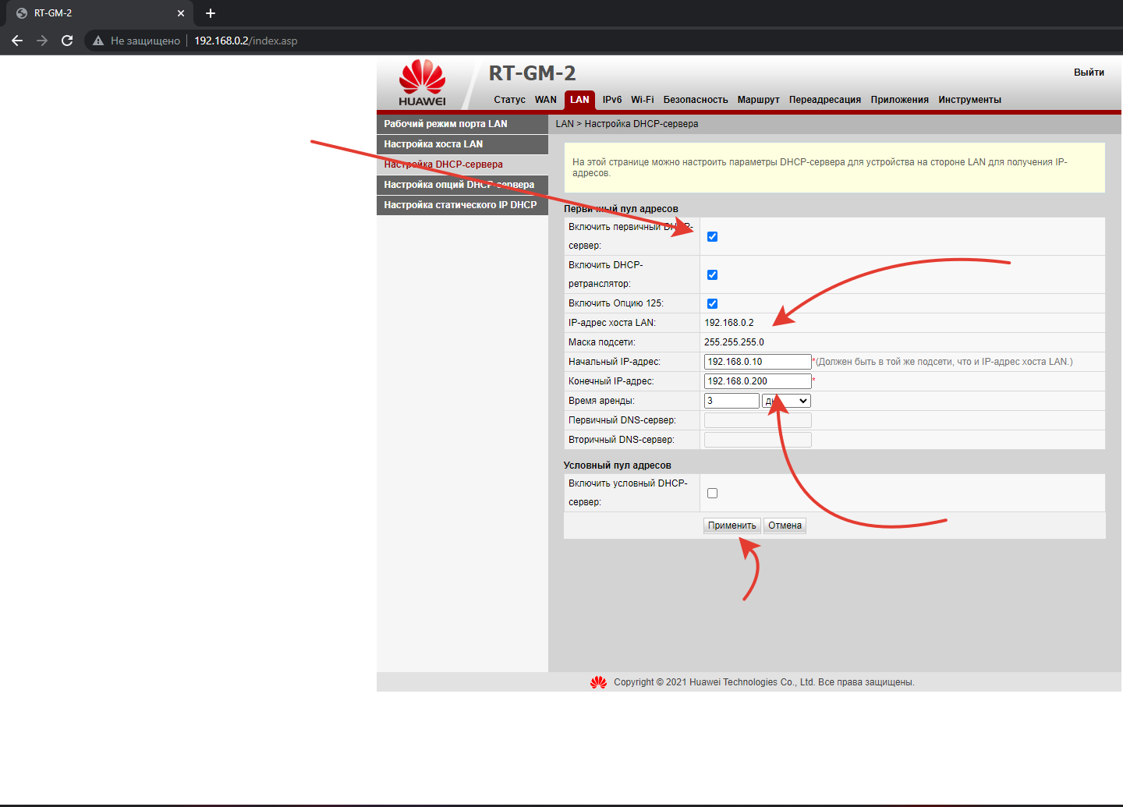The image size is (1123, 807).
Task: Switch to the Wi-Fi tab
Action: coord(642,100)
